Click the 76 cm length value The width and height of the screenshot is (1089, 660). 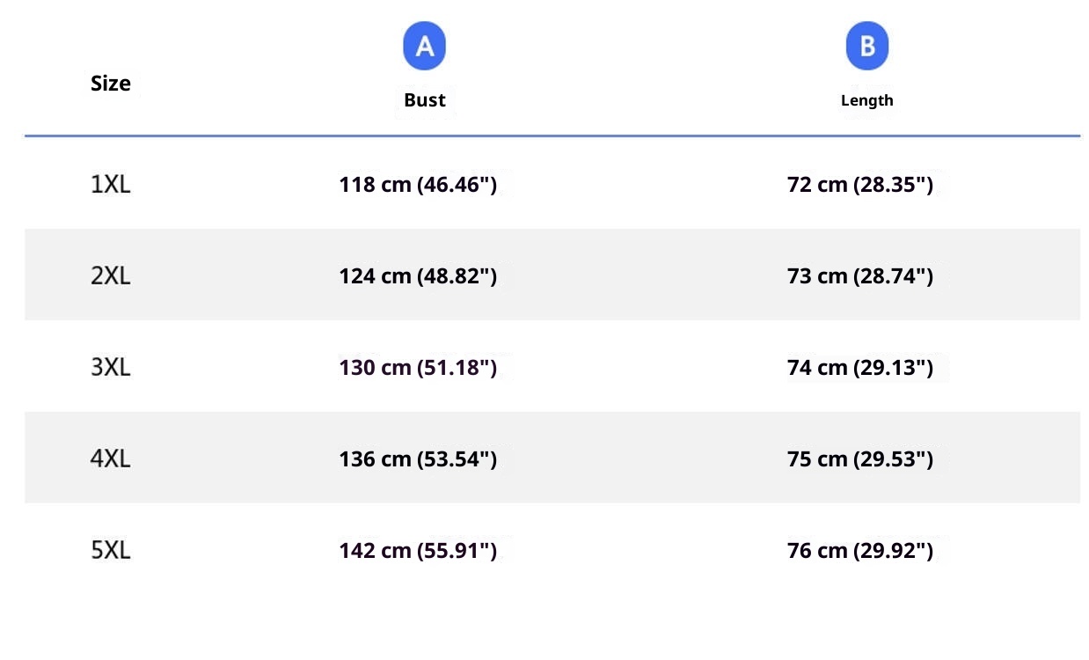point(859,551)
